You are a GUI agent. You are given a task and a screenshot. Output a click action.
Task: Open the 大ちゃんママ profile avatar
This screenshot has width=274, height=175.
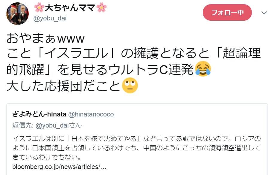click(17, 14)
